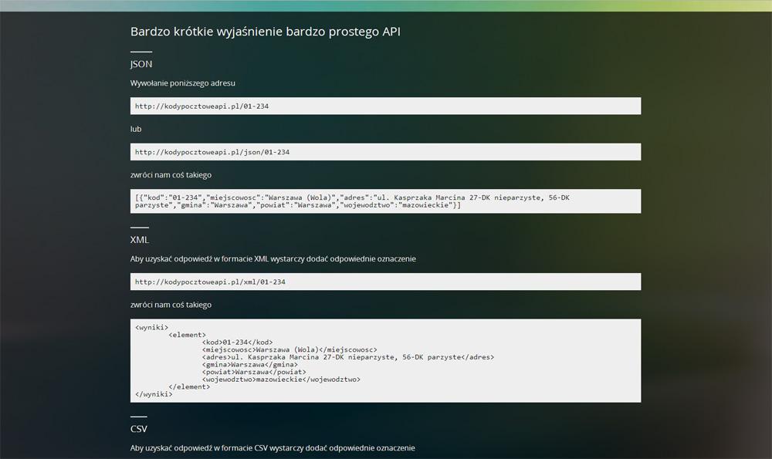Screen dimensions: 772x459
Task: Click the JSON response example block
Action: 385,201
